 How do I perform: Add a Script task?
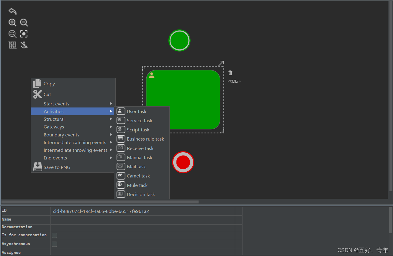click(142, 130)
